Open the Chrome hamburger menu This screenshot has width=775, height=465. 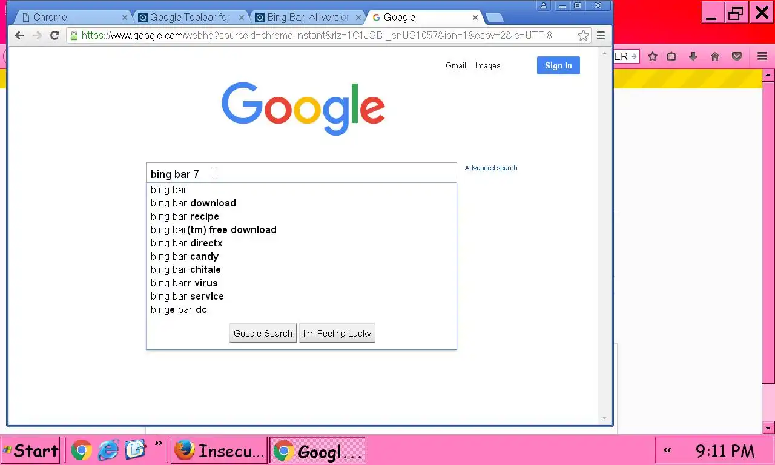(601, 36)
